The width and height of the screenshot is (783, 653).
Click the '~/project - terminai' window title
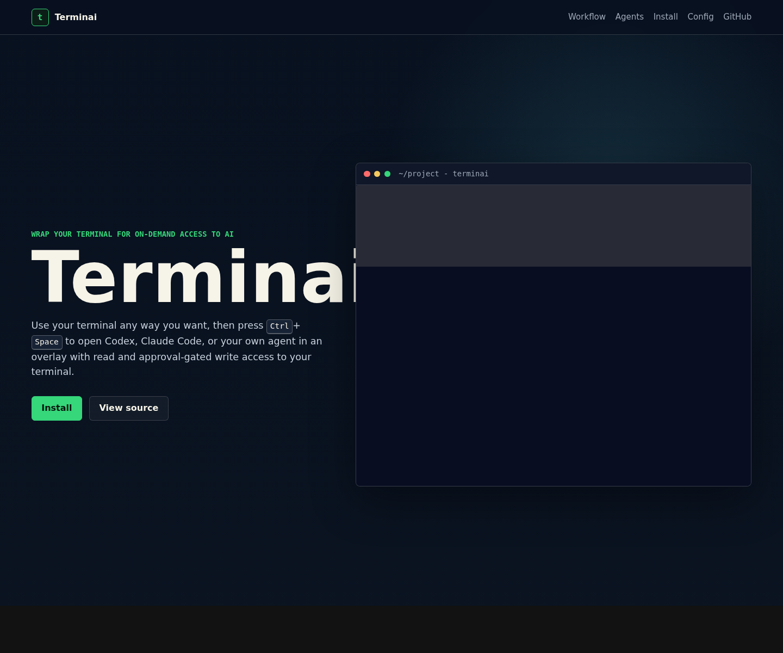[443, 174]
